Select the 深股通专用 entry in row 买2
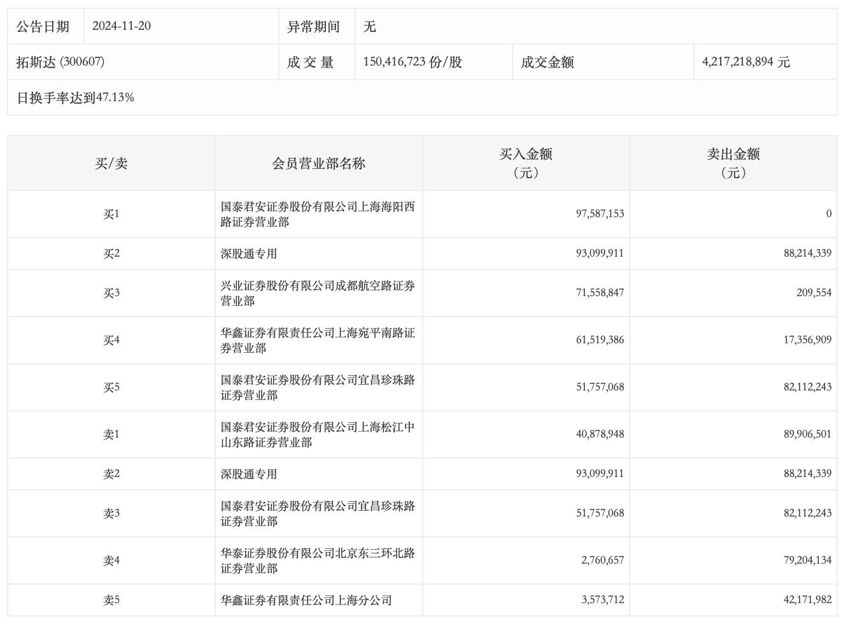848x628 pixels. (249, 253)
